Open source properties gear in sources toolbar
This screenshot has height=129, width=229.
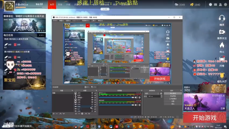point(82,114)
